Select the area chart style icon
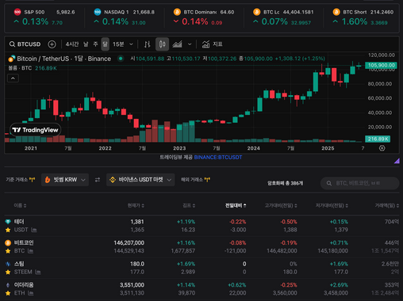Image resolution: width=403 pixels, height=301 pixels. 177,44
